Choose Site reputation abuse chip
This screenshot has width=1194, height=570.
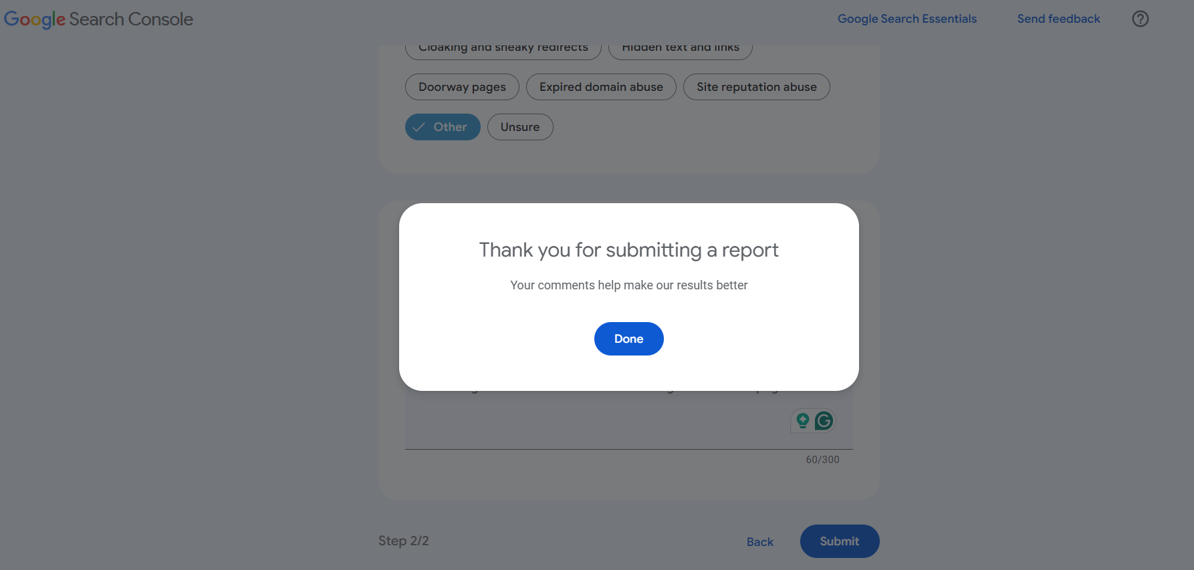756,87
